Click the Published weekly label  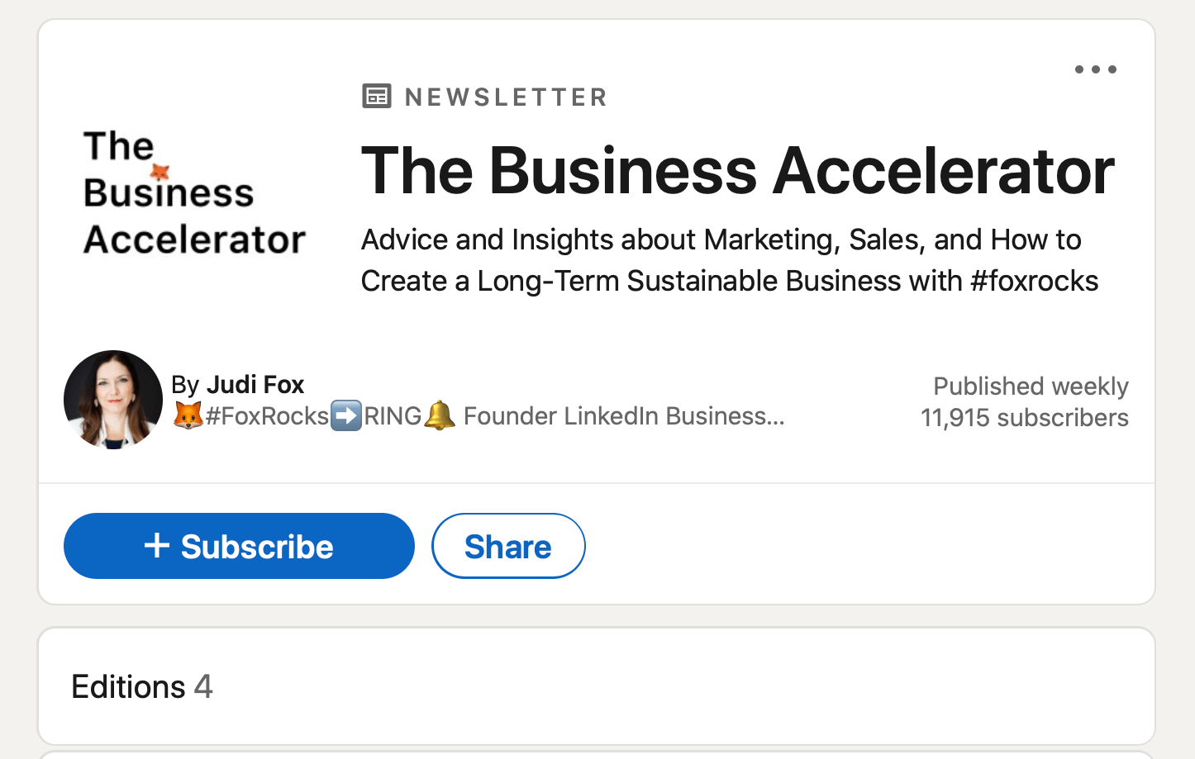point(1030,386)
